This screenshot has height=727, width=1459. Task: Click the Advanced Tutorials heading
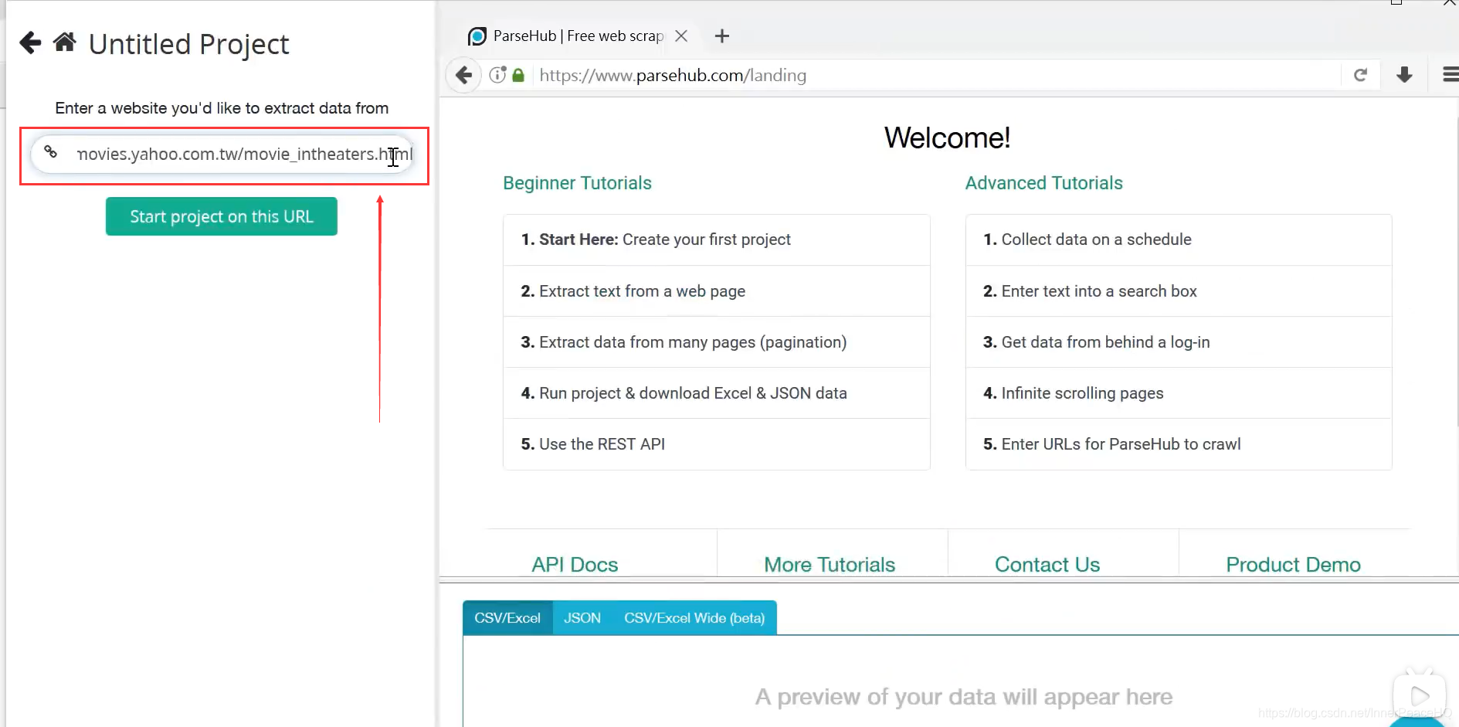coord(1043,183)
